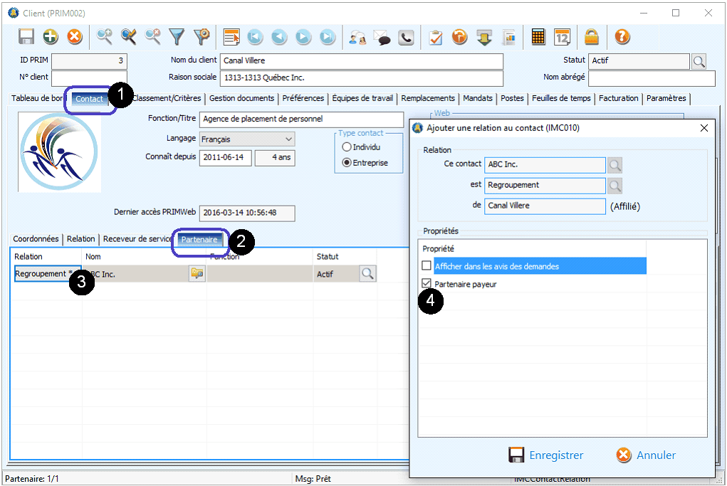Image resolution: width=727 pixels, height=486 pixels.
Task: Click the Annuler button
Action: [x=646, y=455]
